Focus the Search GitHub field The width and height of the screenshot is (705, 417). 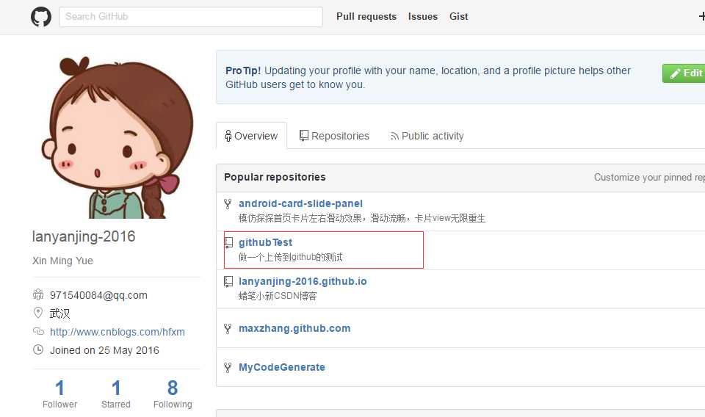click(191, 17)
